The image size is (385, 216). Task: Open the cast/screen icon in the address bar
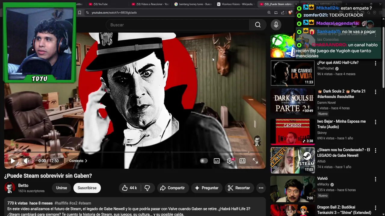point(276,13)
